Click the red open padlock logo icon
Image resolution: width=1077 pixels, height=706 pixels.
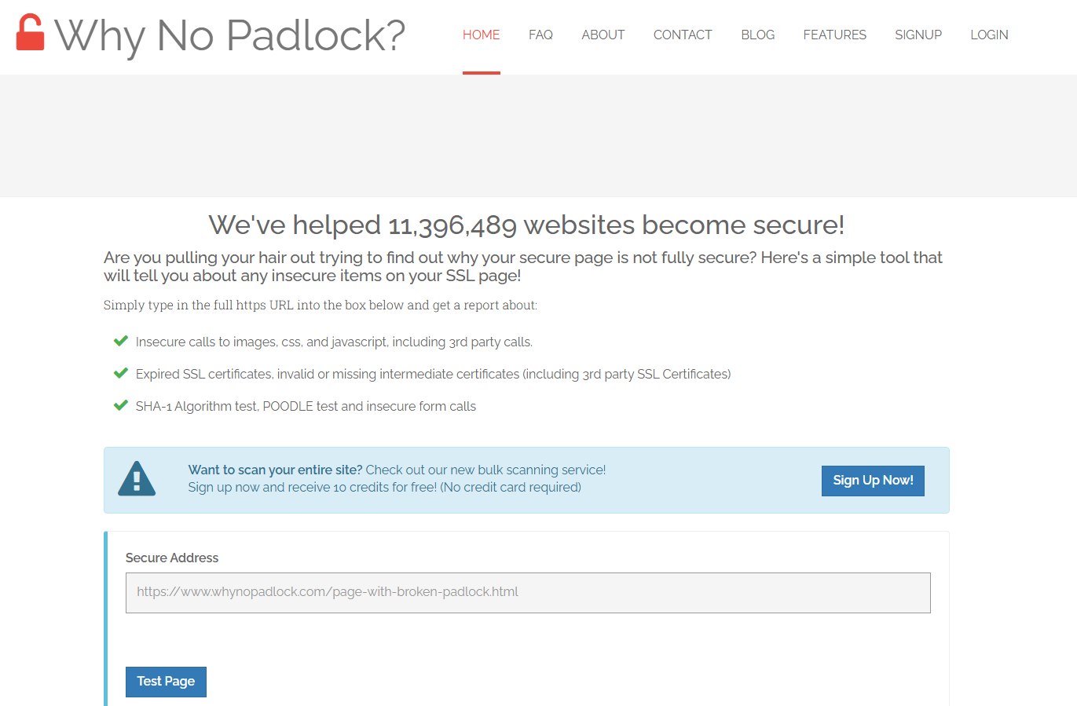(31, 32)
